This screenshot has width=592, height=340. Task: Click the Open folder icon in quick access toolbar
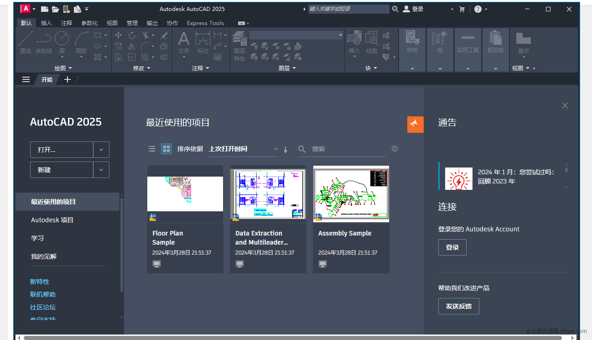click(55, 9)
